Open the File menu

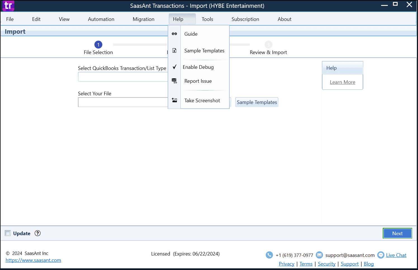coord(10,19)
